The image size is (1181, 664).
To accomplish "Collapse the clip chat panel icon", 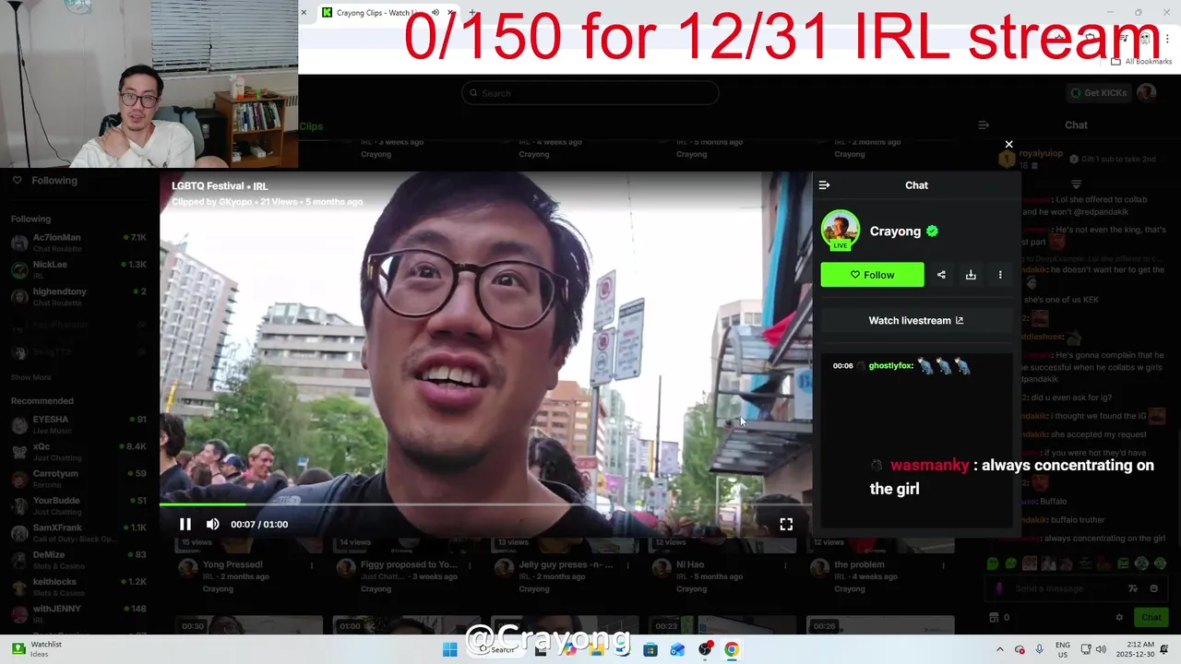I will point(824,185).
